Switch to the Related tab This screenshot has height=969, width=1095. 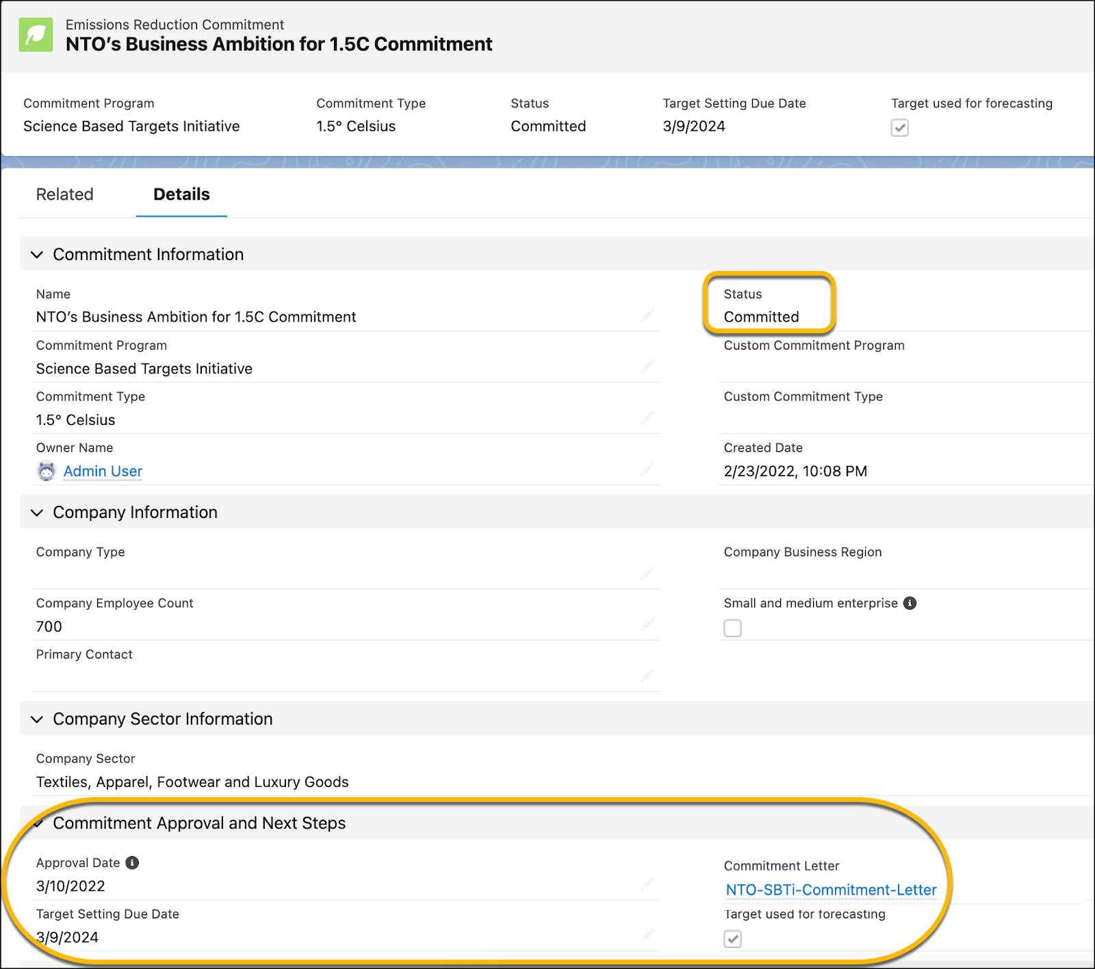(x=64, y=194)
